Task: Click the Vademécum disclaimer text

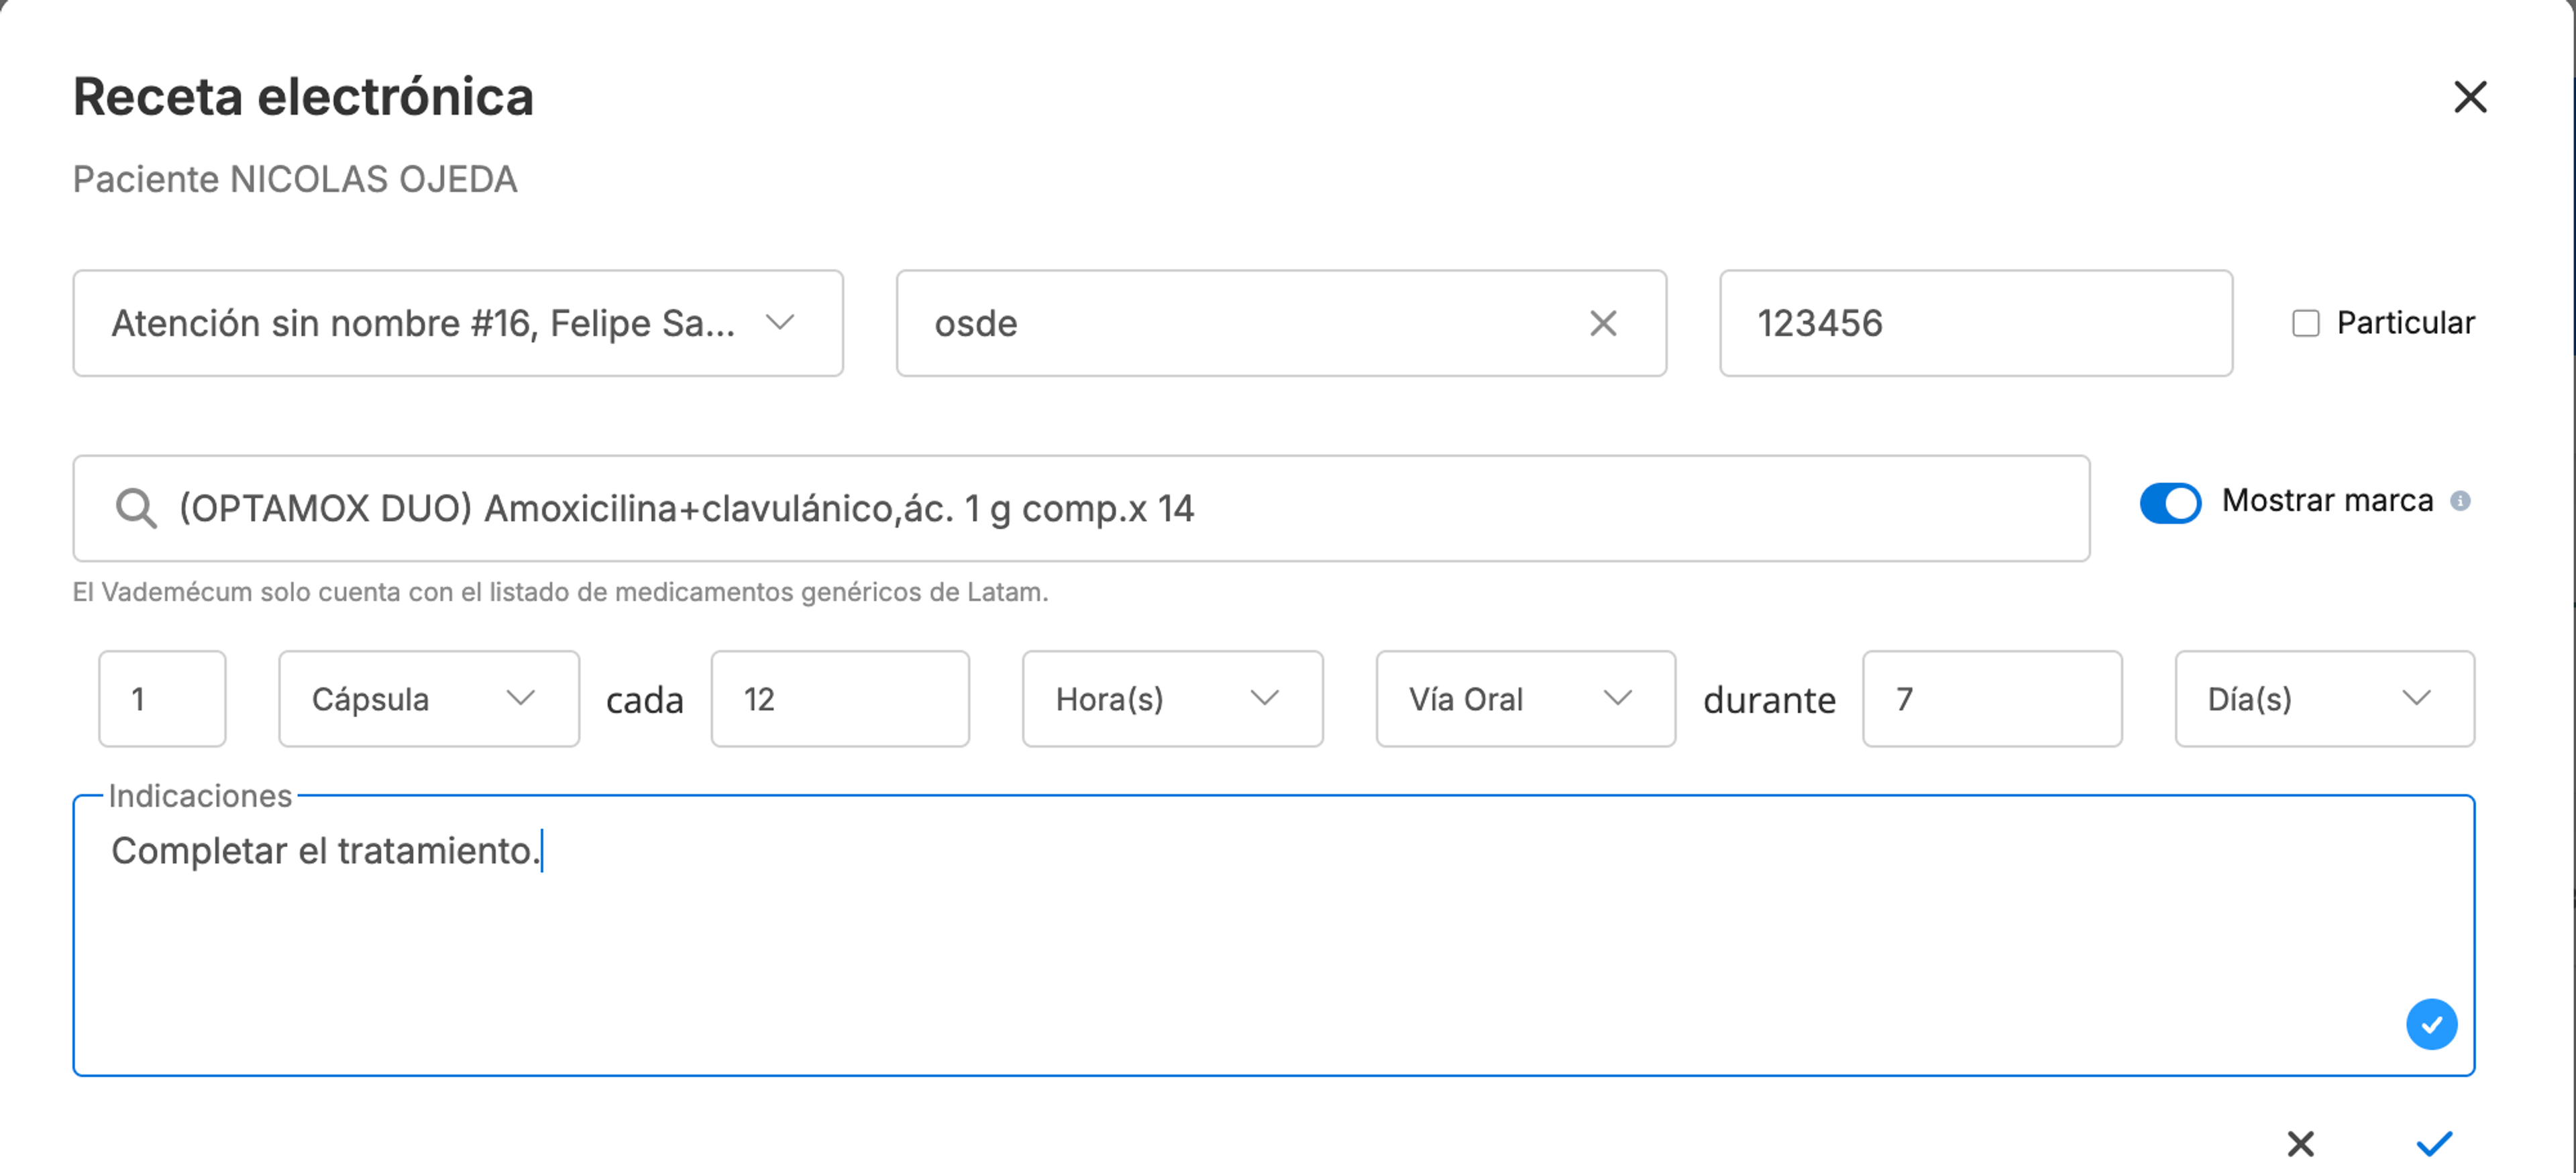Action: tap(561, 592)
